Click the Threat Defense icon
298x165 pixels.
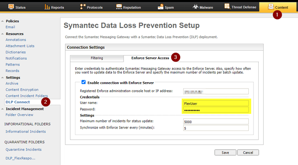[x=227, y=6]
